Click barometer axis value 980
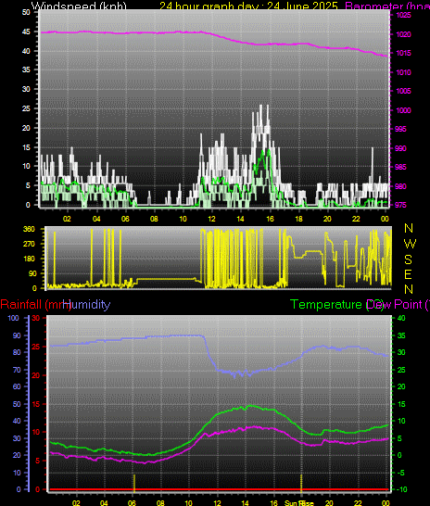The height and width of the screenshot is (506, 430). 400,186
